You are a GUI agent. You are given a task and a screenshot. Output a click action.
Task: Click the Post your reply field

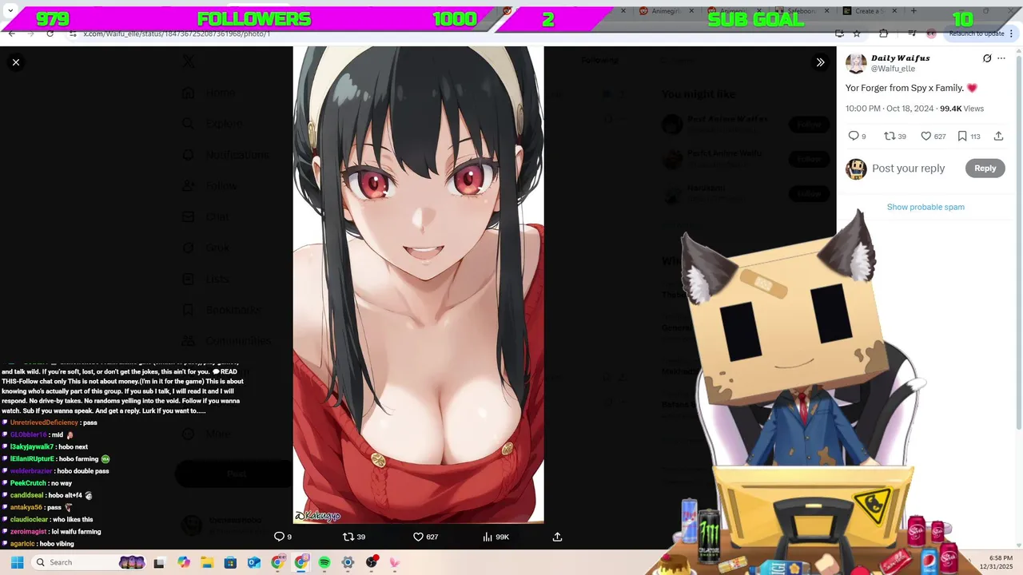[x=909, y=169]
